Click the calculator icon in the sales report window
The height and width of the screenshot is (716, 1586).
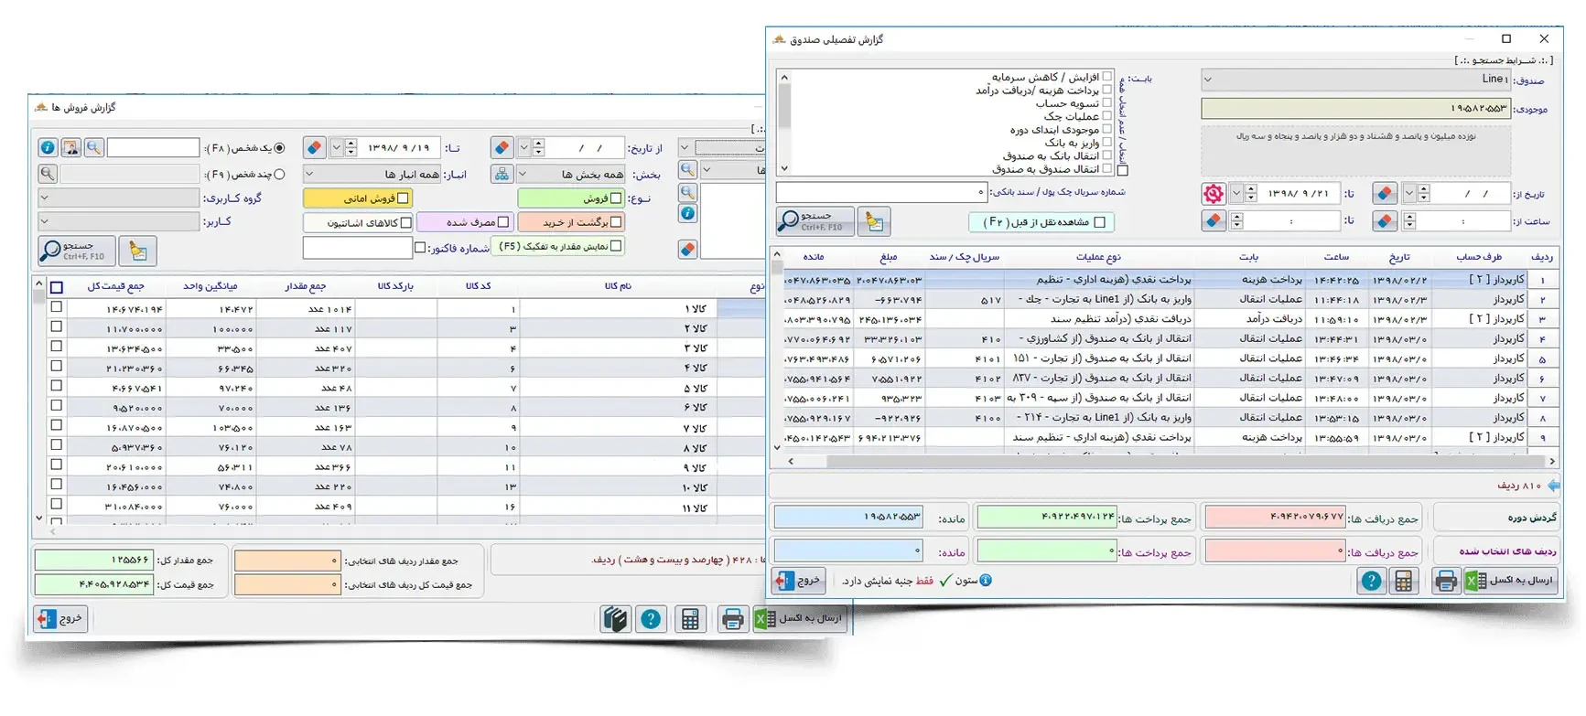(x=690, y=619)
